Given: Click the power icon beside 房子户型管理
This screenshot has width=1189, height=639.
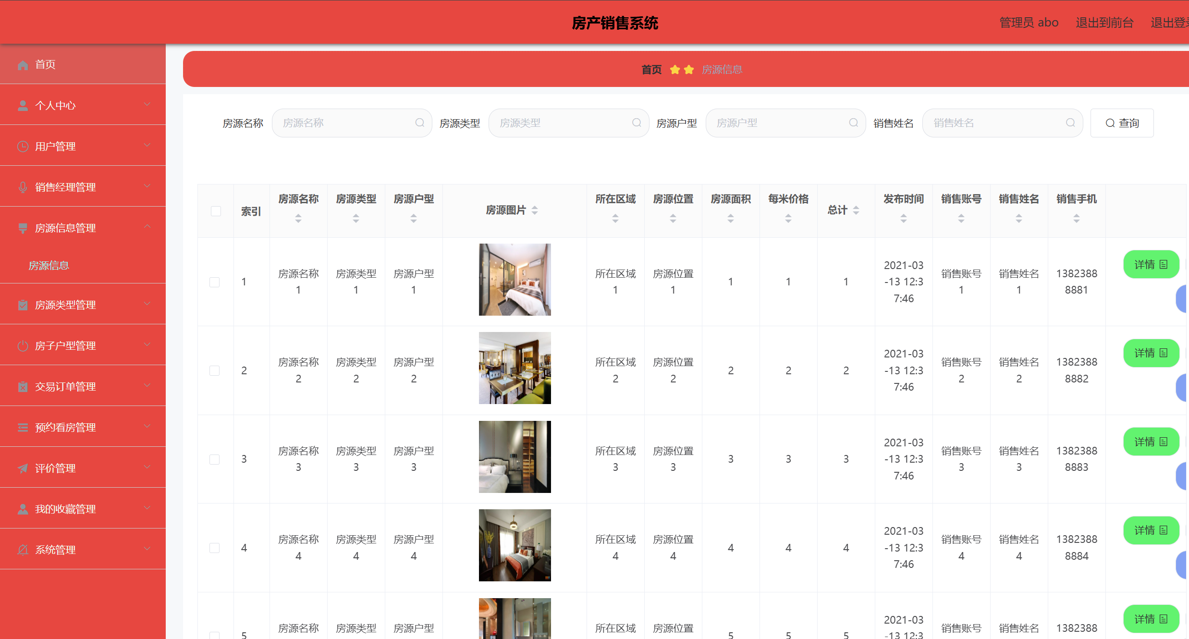Looking at the screenshot, I should click(23, 346).
